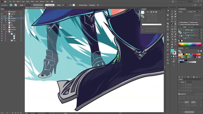Screen dimensions: 203x114
Task: Click Edit Toolbar three-dots icon
Action: [x=174, y=65]
